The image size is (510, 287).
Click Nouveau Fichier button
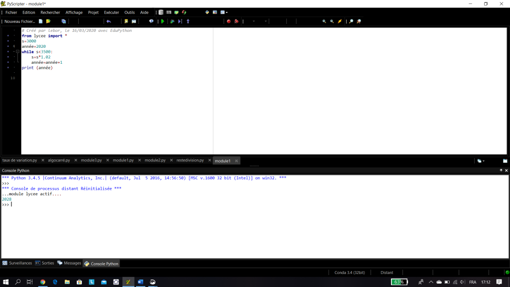(19, 21)
